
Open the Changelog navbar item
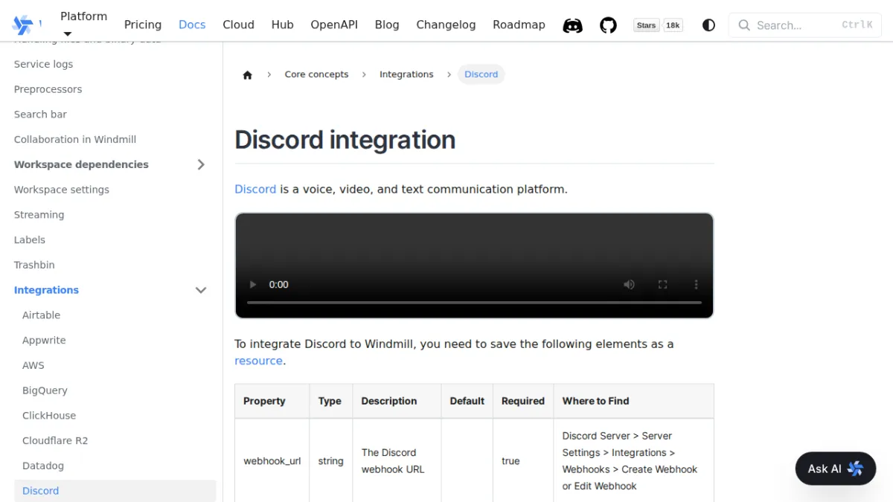coord(446,25)
